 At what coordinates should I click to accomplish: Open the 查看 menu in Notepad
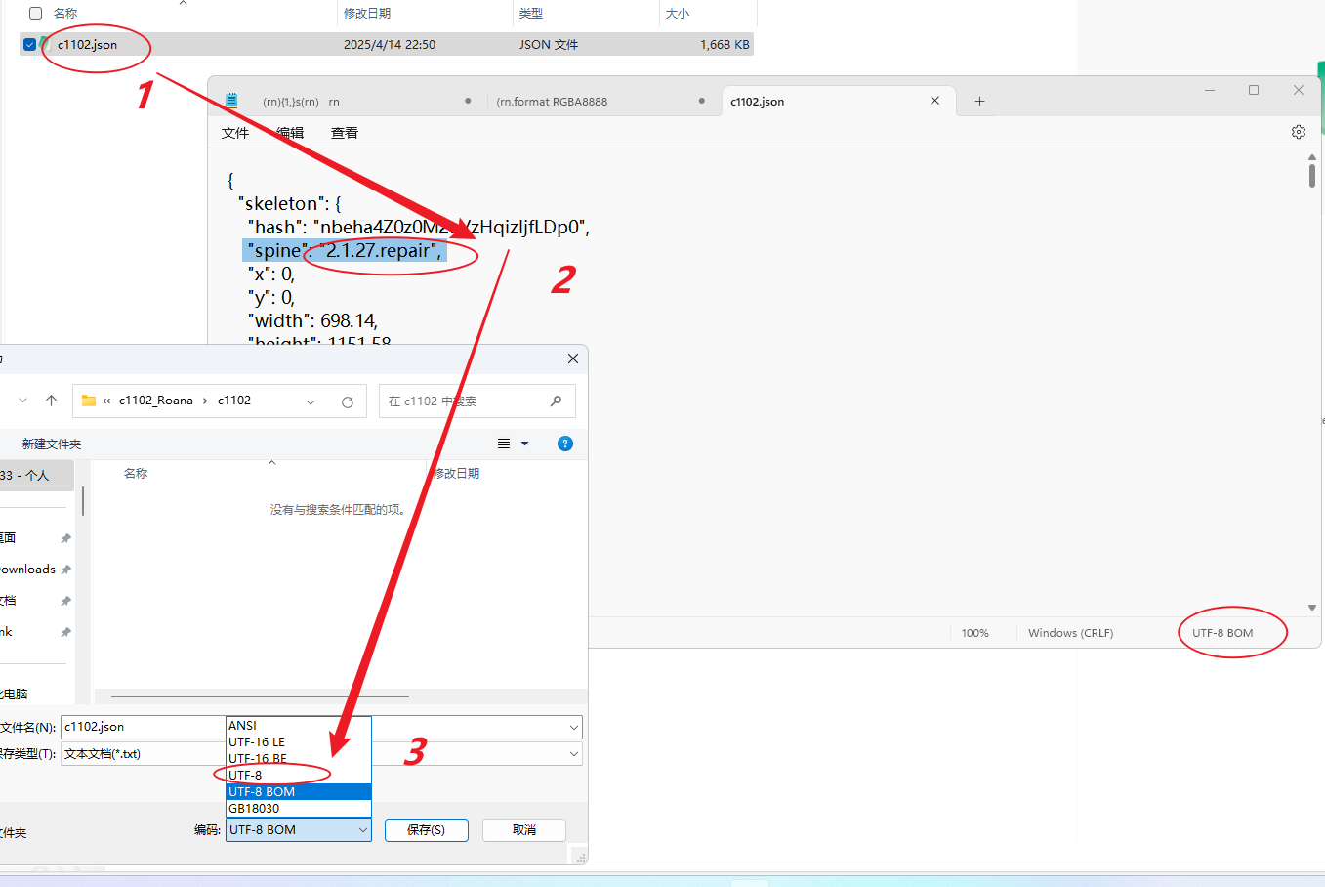click(345, 133)
